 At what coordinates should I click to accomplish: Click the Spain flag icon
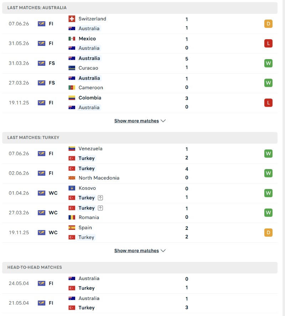[x=72, y=227]
